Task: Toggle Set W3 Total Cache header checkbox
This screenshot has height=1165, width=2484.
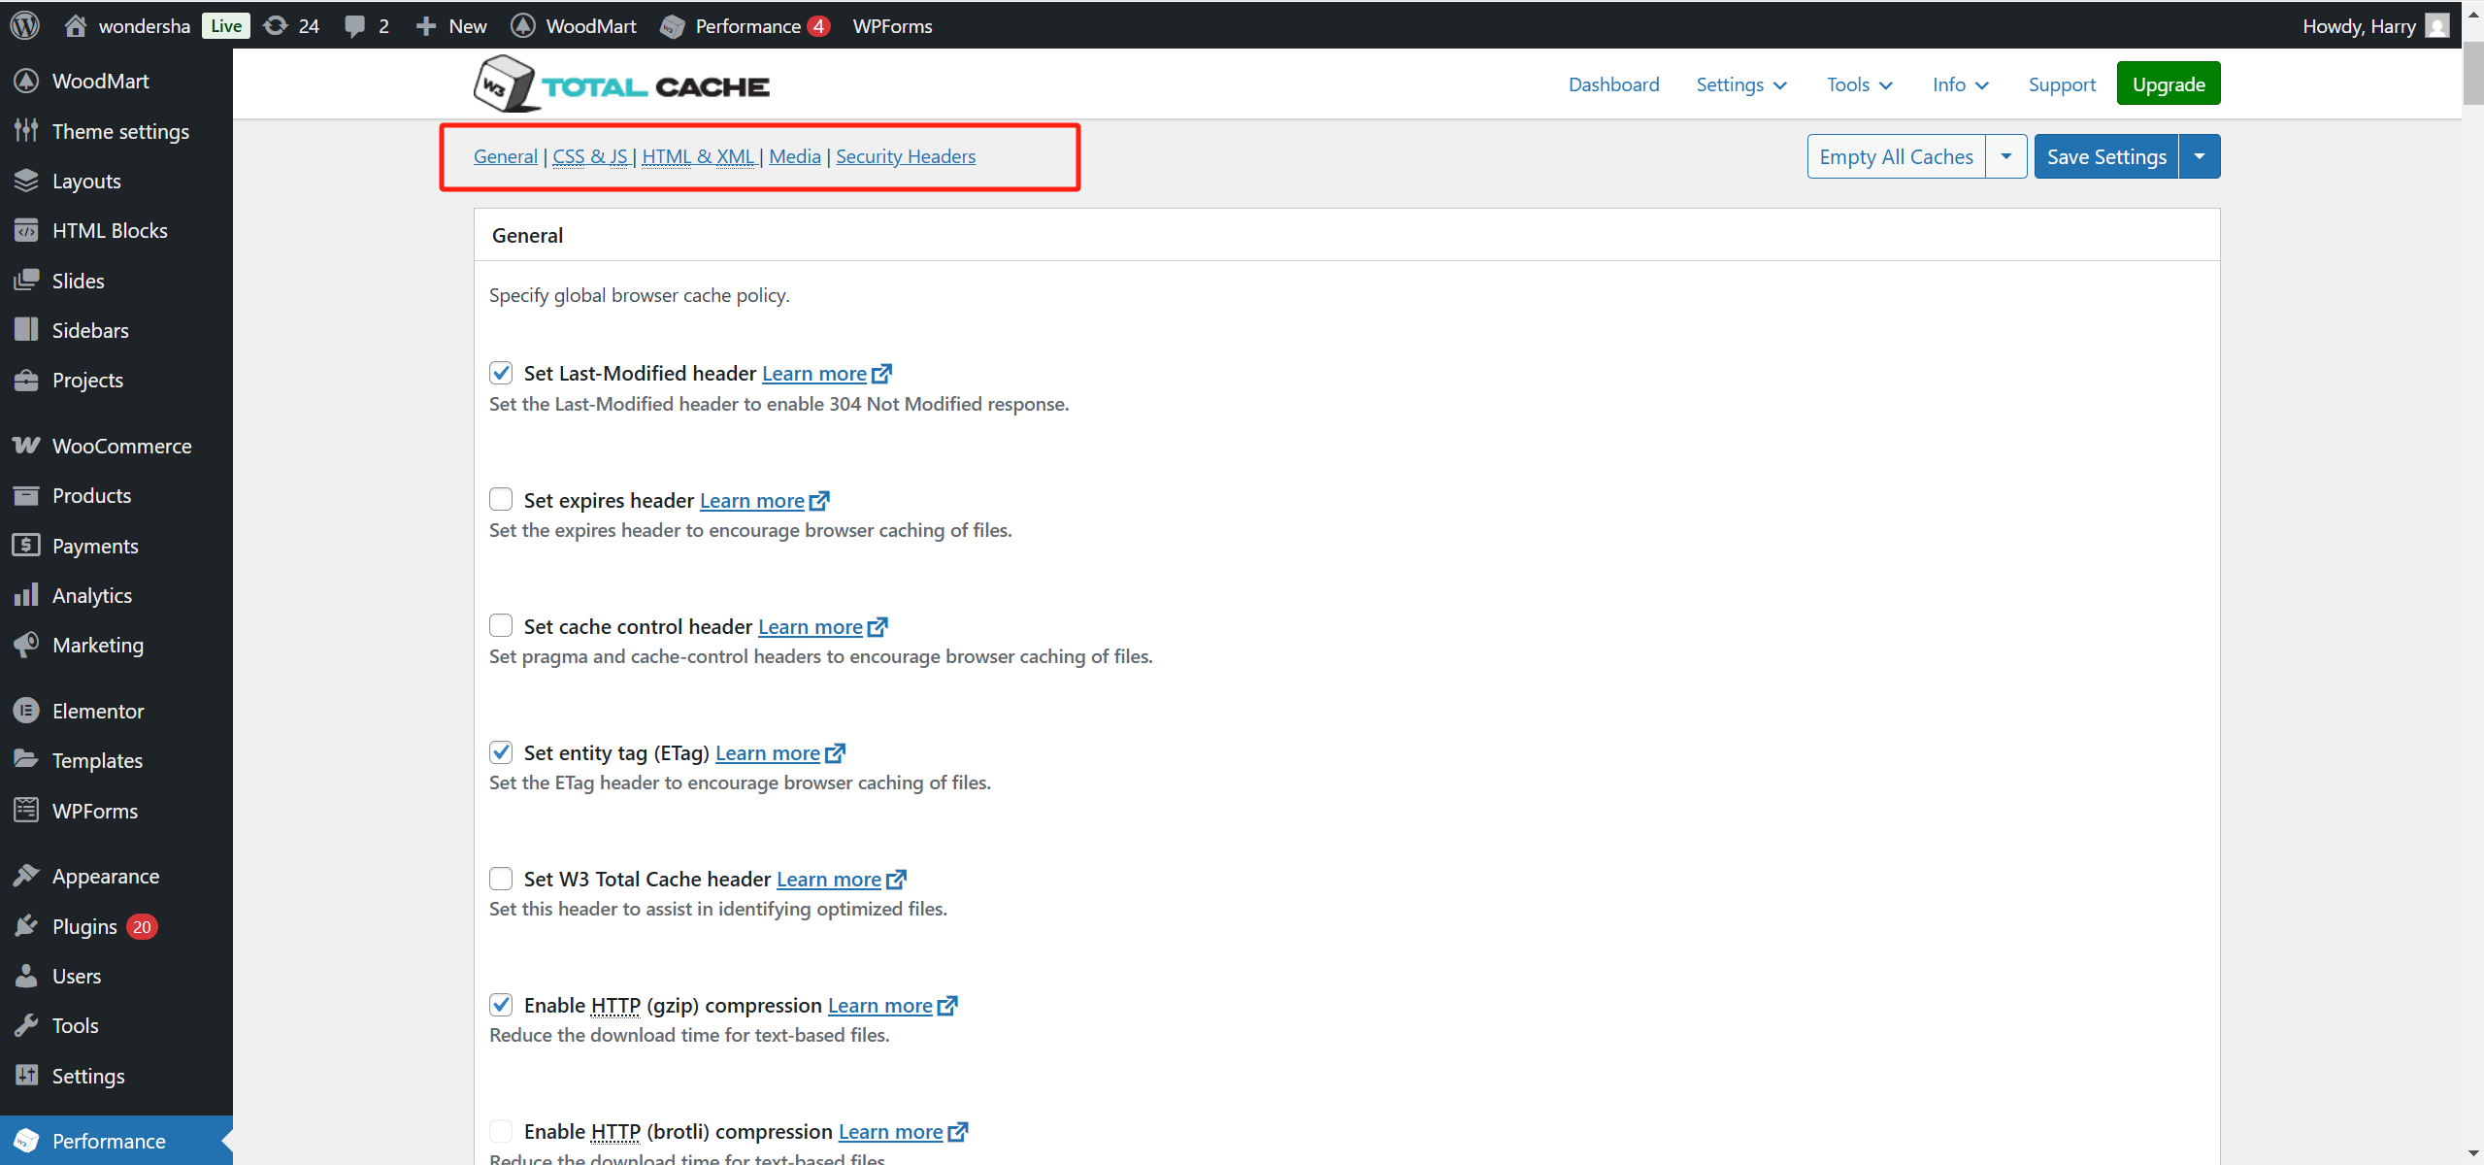Action: point(501,879)
